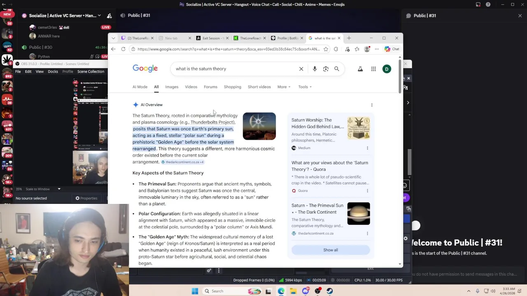This screenshot has height=296, width=527.
Task: Bookmark this page with the star icon
Action: pos(326,49)
